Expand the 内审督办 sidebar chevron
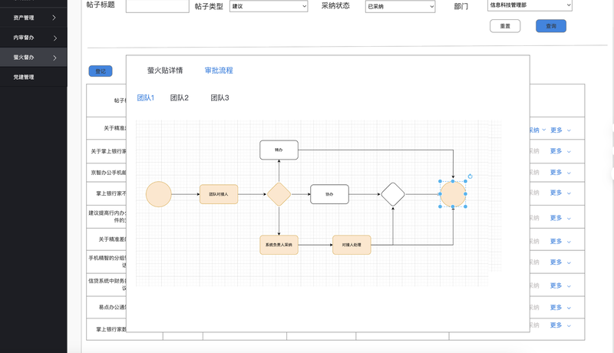 54,38
